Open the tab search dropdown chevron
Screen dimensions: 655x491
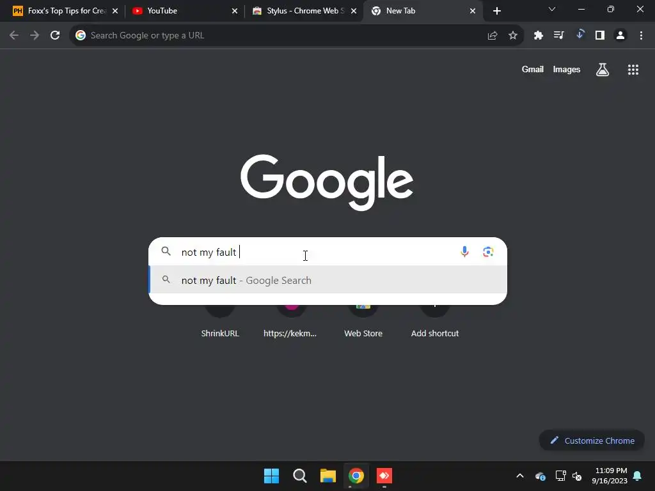pyautogui.click(x=552, y=9)
